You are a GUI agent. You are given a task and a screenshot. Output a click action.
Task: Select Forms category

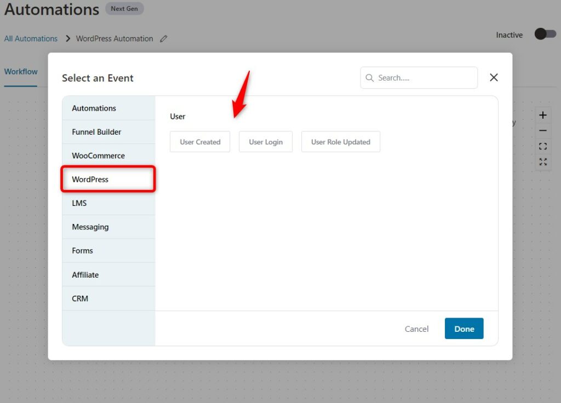coord(109,251)
